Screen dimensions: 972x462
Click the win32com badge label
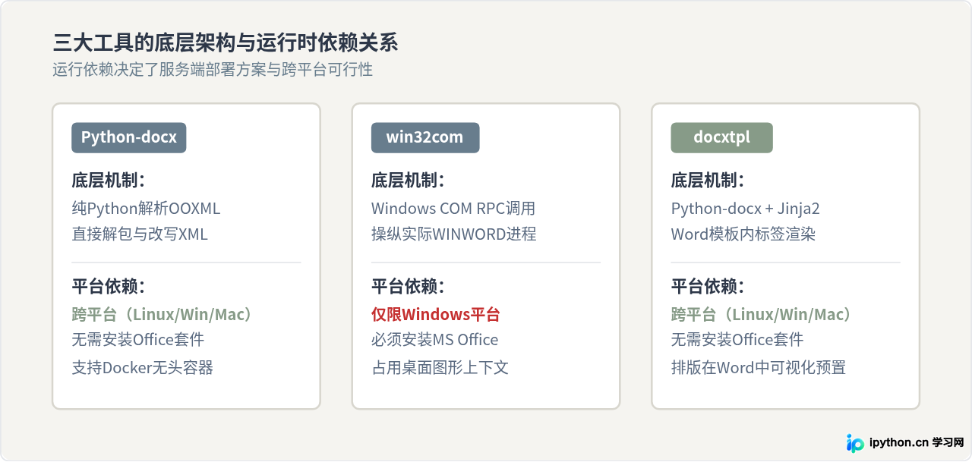(424, 137)
